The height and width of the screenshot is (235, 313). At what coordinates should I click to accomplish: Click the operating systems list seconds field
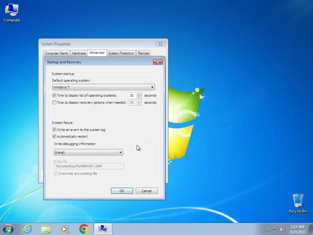132,95
